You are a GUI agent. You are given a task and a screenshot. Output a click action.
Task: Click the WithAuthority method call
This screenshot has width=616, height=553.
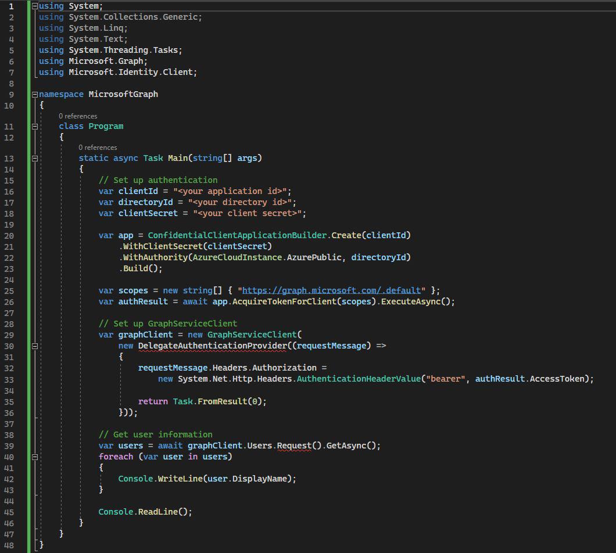coord(156,257)
